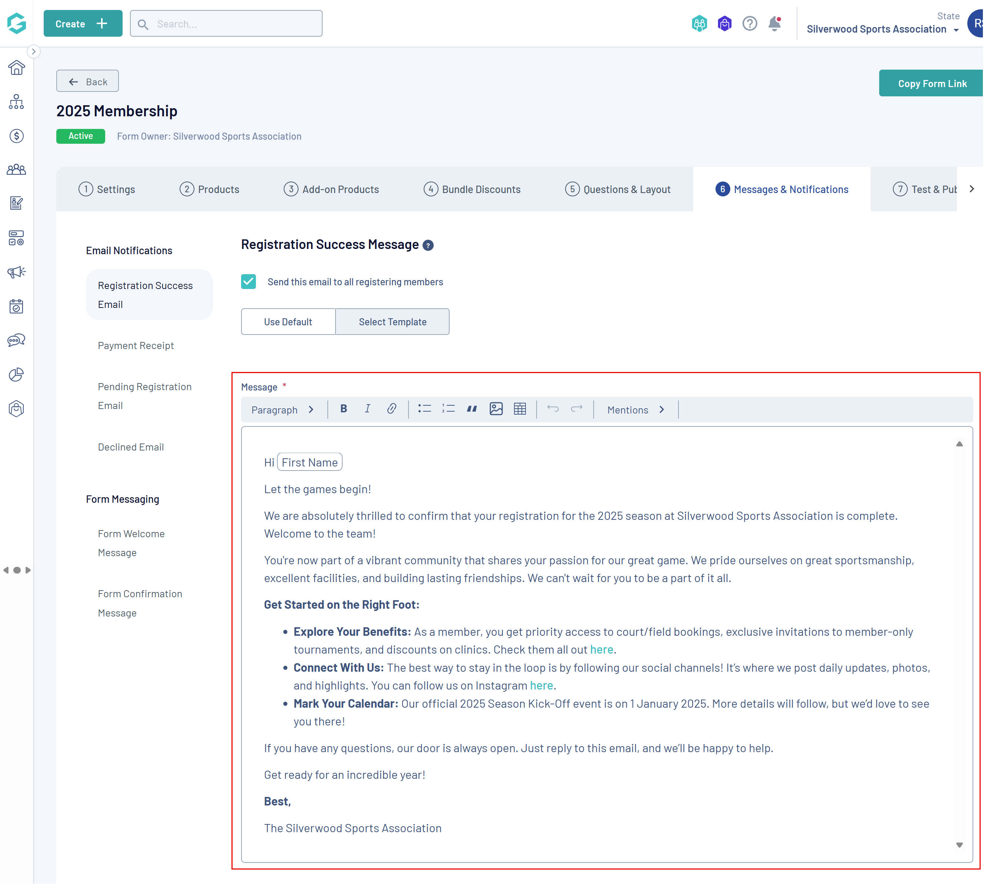Click the block quote icon
Image resolution: width=984 pixels, height=884 pixels.
(x=472, y=409)
